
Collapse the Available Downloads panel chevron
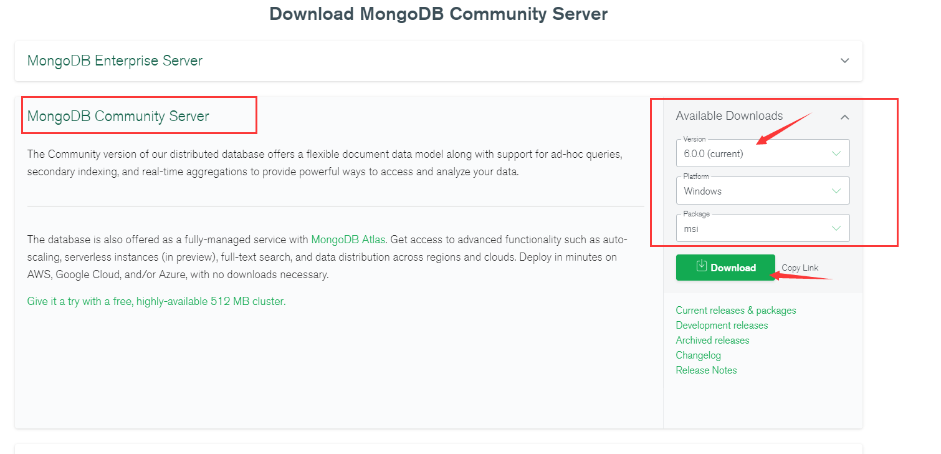coord(845,117)
